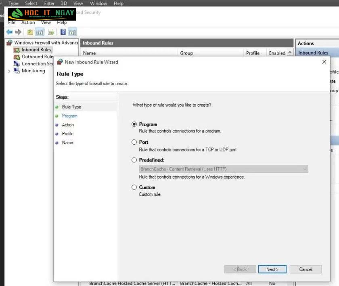Open the Filter menu in the top menu bar
The image size is (339, 286).
pyautogui.click(x=49, y=4)
